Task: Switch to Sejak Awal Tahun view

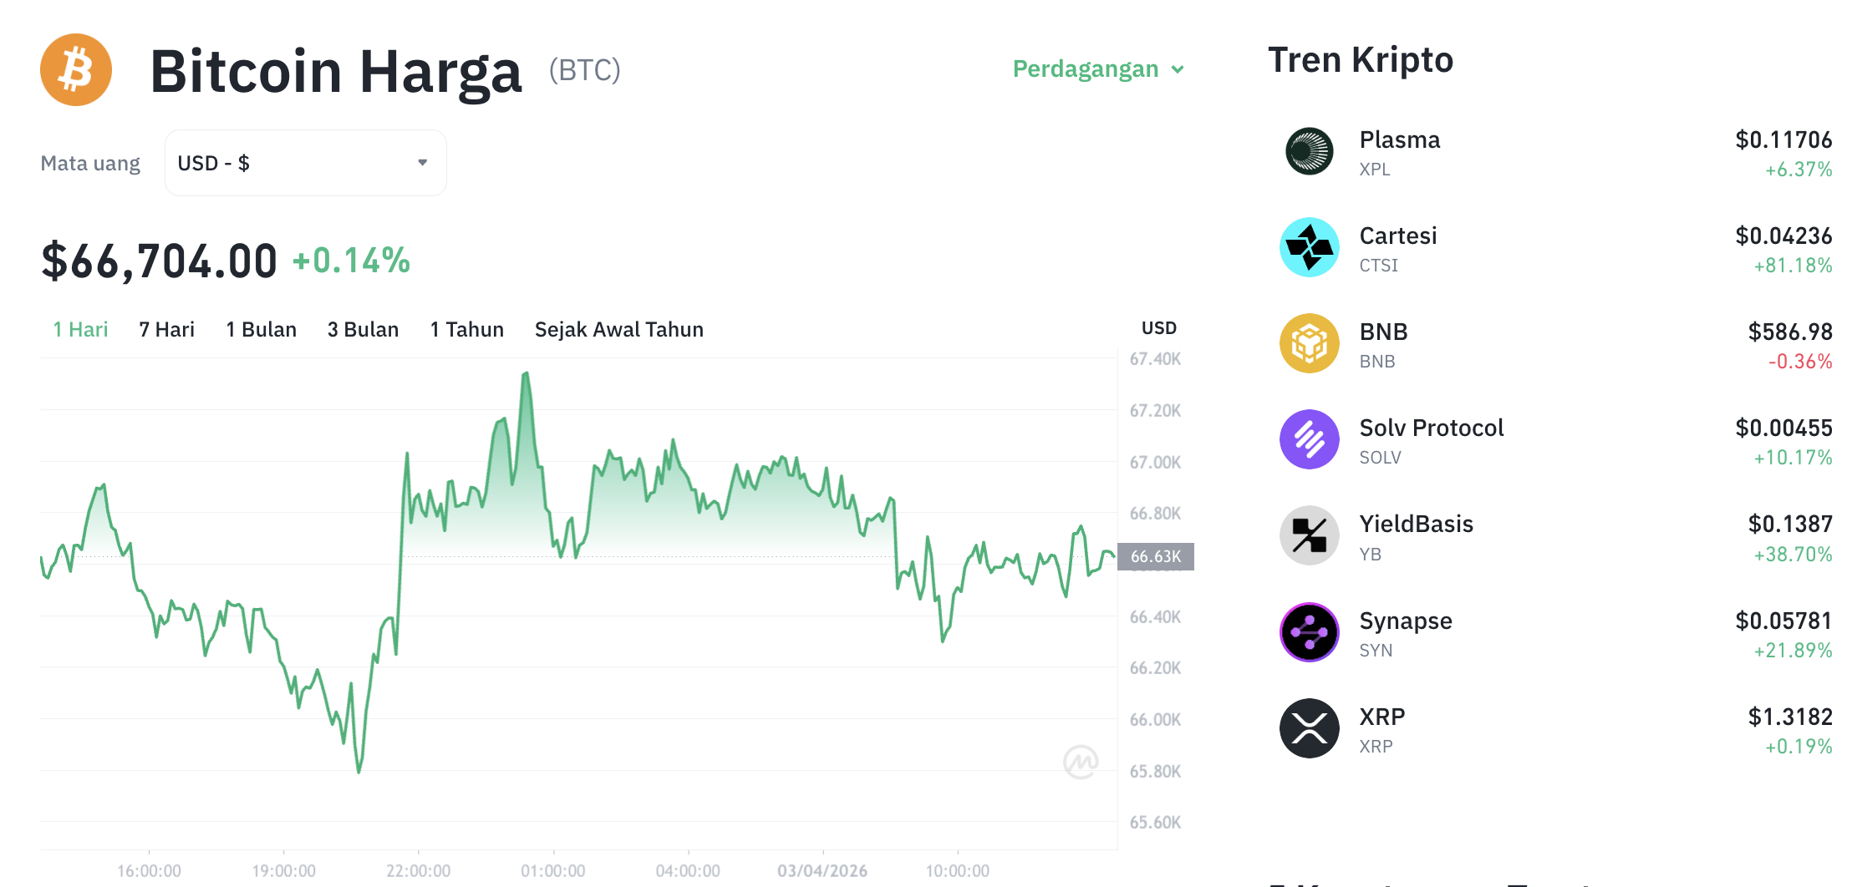Action: tap(618, 329)
